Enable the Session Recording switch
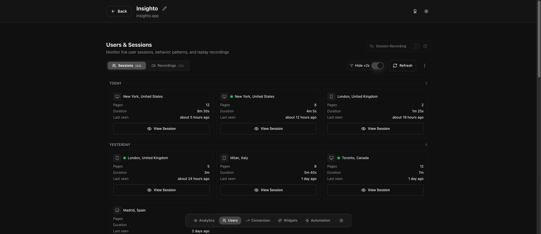This screenshot has width=541, height=234. coord(414,46)
